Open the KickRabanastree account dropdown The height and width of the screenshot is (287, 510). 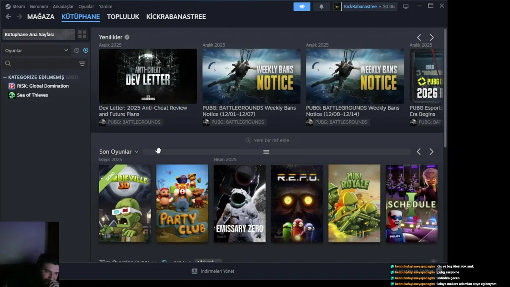click(x=362, y=6)
